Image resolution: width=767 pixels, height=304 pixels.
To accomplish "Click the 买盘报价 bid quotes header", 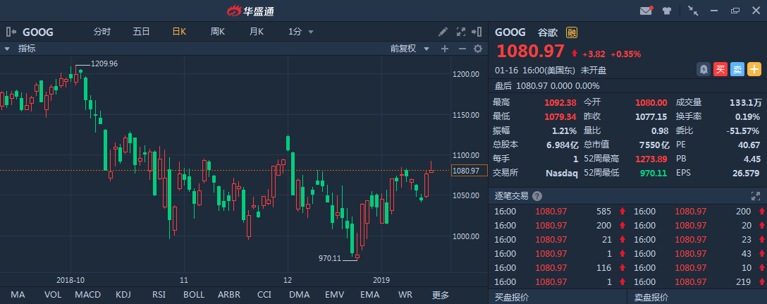I will point(511,297).
